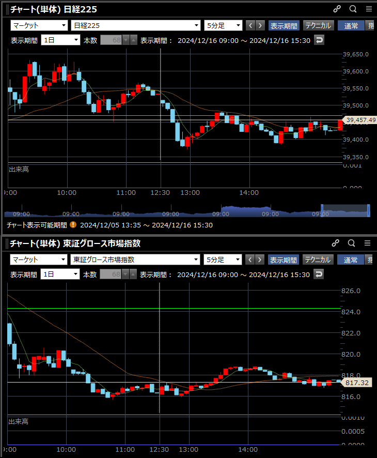Open hamburger menu in 日経225 chart header
The width and height of the screenshot is (377, 458).
(369, 9)
